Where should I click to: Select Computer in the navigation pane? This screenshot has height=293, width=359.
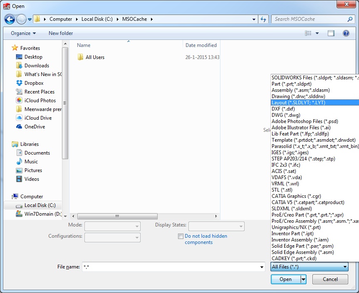click(27, 197)
